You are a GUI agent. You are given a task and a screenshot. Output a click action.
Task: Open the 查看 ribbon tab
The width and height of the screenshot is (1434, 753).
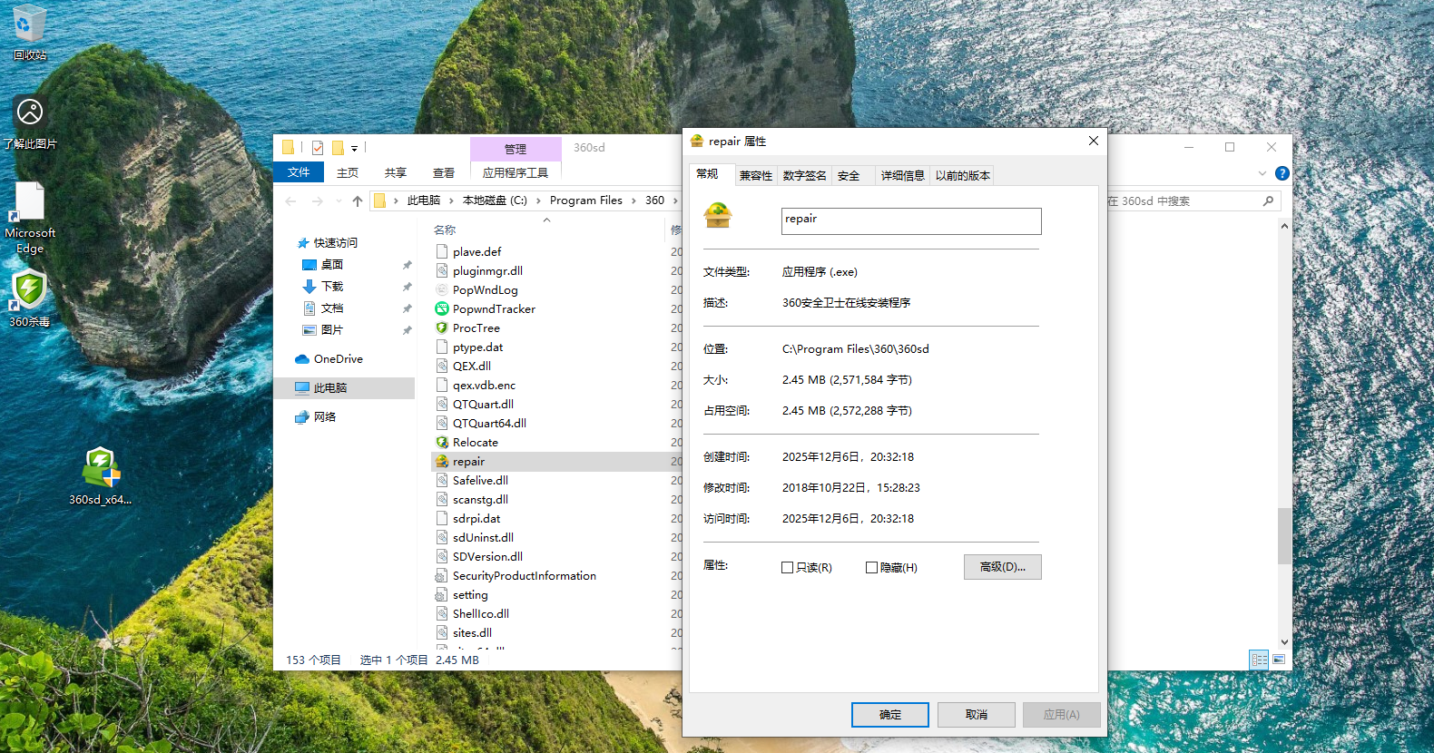click(x=444, y=172)
